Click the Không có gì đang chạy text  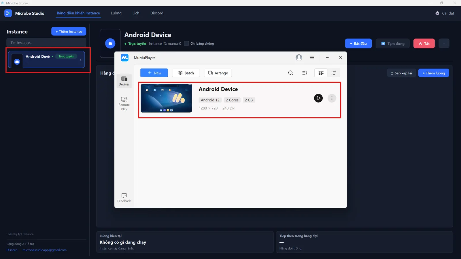click(123, 242)
